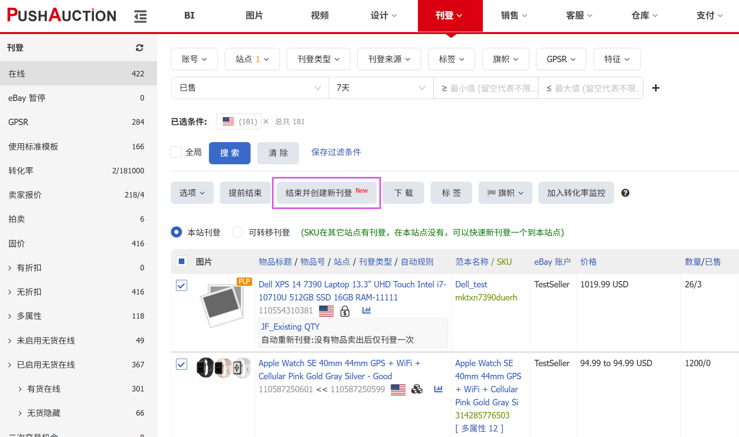Click the blue 搜索 button
Screen dimensions: 739x437
click(230, 153)
